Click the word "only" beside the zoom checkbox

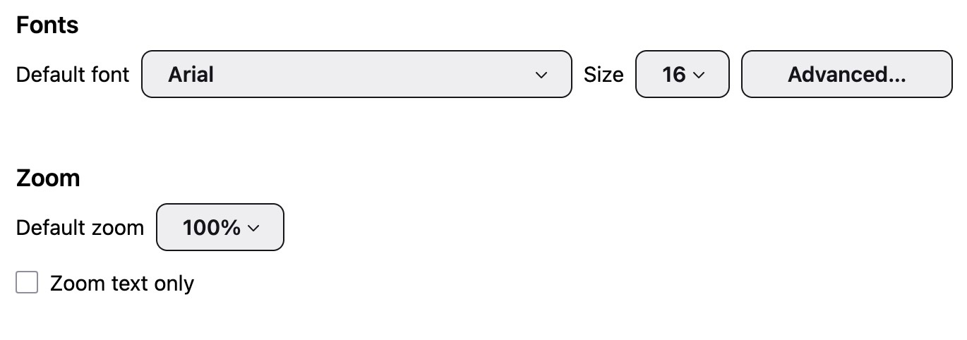click(174, 284)
